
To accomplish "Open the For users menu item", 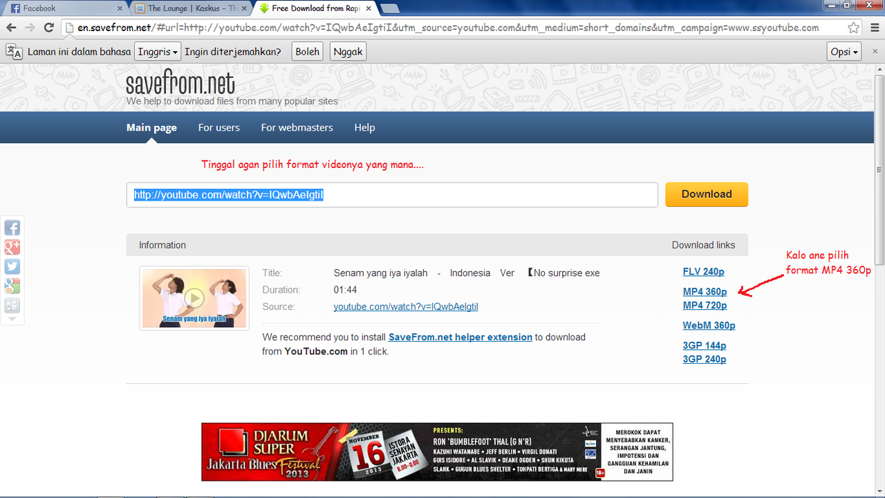I will tap(218, 127).
